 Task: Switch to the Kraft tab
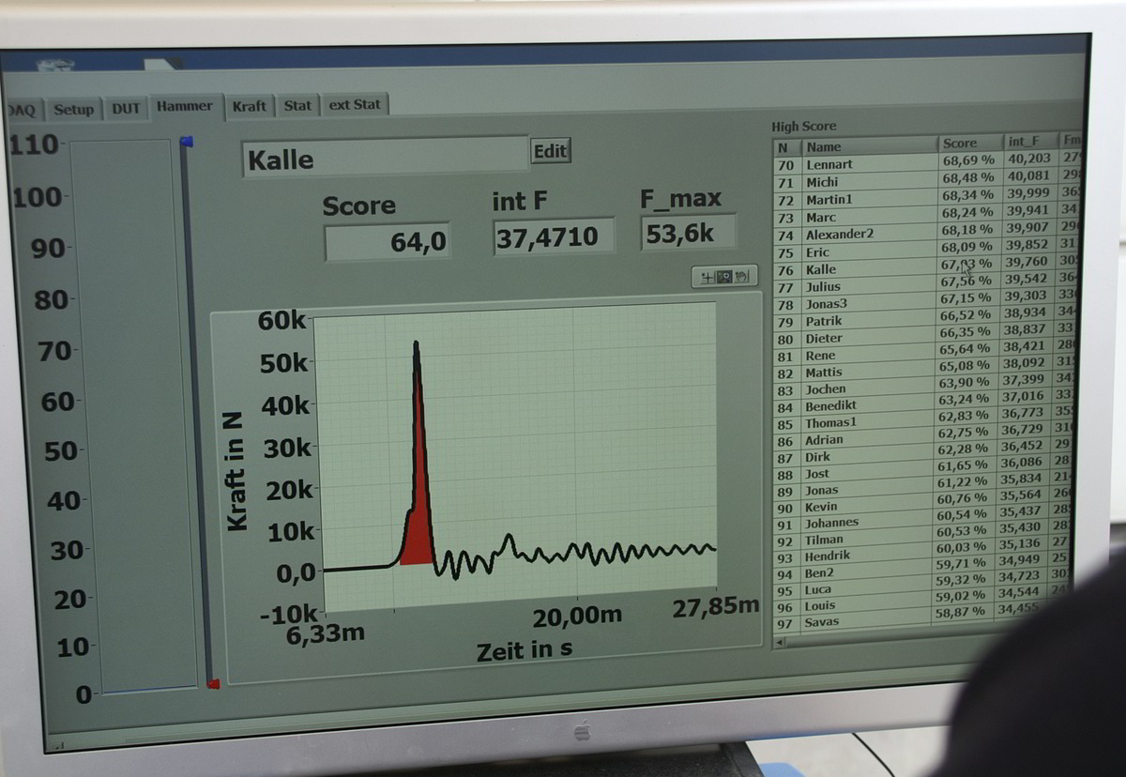point(250,106)
